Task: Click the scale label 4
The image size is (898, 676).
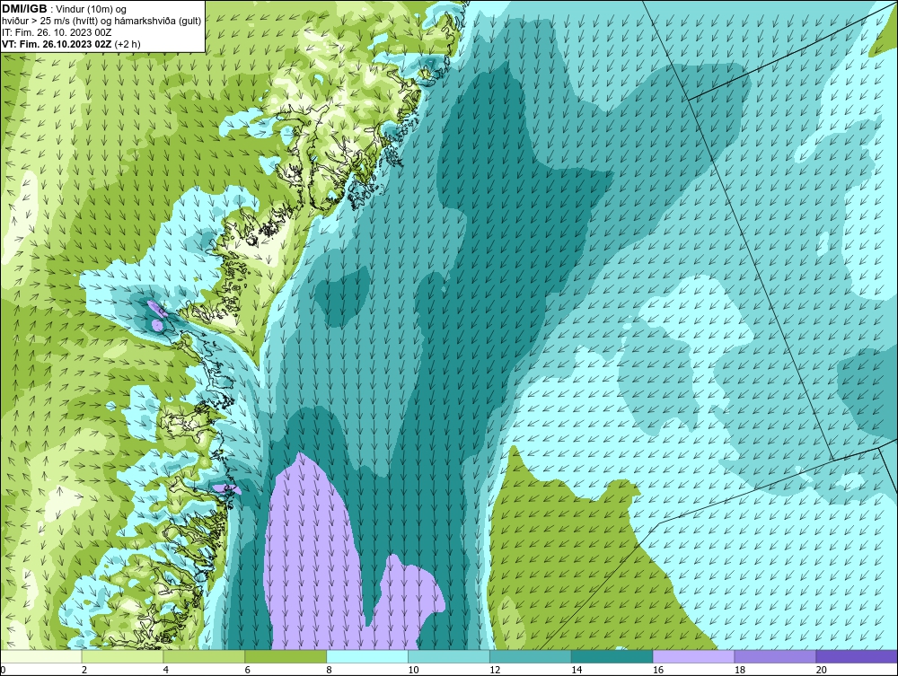Action: click(x=165, y=670)
